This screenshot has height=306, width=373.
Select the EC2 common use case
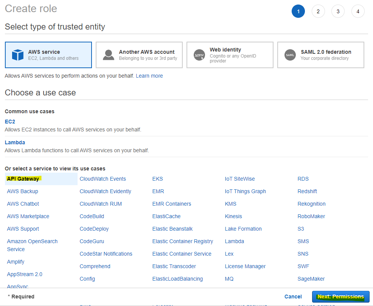10,122
